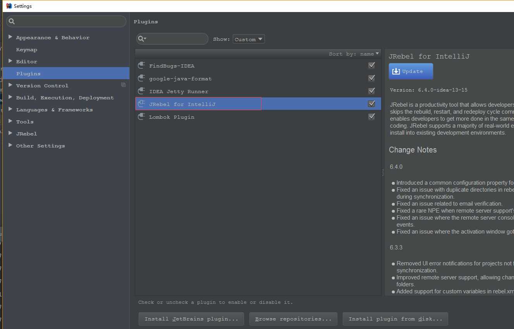This screenshot has width=514, height=329.
Task: Select IDEA Jetty Runner plugin row
Action: tap(258, 91)
